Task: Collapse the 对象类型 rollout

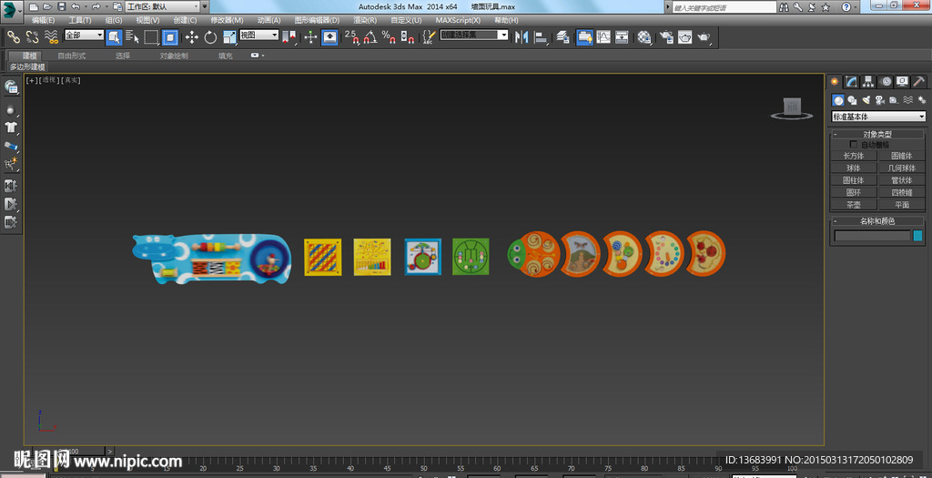Action: pyautogui.click(x=877, y=134)
